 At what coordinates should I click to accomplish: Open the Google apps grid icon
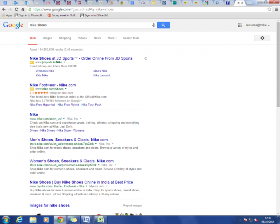tap(240, 25)
